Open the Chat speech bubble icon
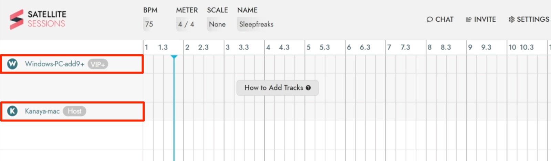The height and width of the screenshot is (161, 551). pyautogui.click(x=429, y=20)
